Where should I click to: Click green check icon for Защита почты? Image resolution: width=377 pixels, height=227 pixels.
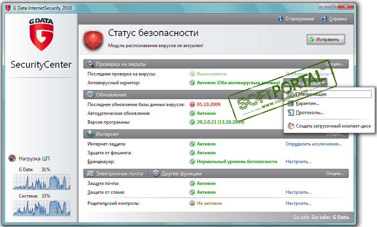192,183
